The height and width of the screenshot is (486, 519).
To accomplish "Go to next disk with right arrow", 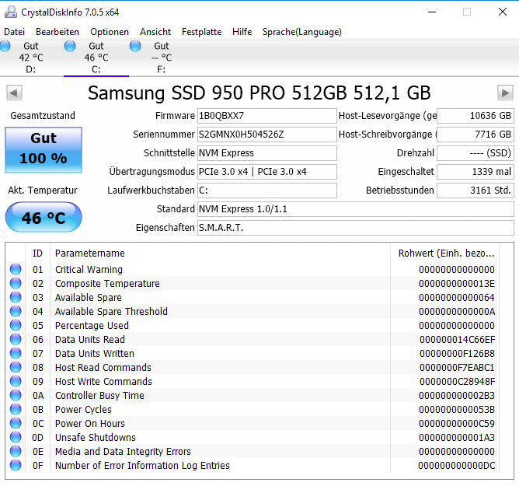I will pos(505,93).
